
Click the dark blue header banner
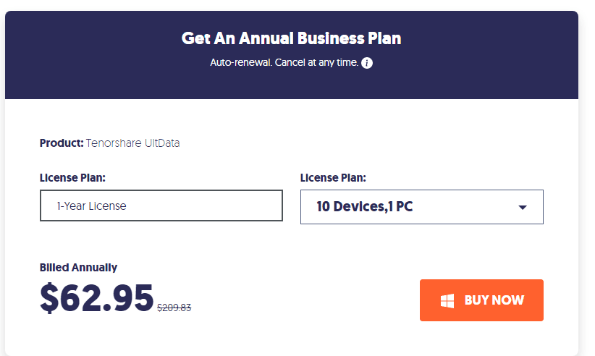click(292, 55)
